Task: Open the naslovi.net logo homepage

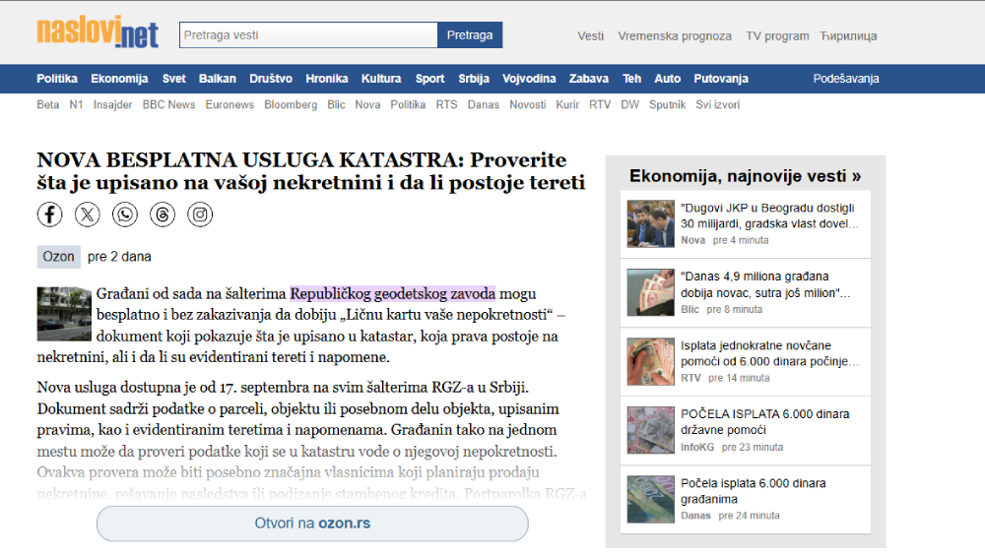Action: (98, 32)
